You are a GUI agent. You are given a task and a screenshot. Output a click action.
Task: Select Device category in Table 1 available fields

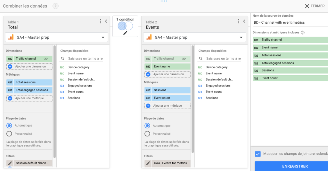[78, 67]
